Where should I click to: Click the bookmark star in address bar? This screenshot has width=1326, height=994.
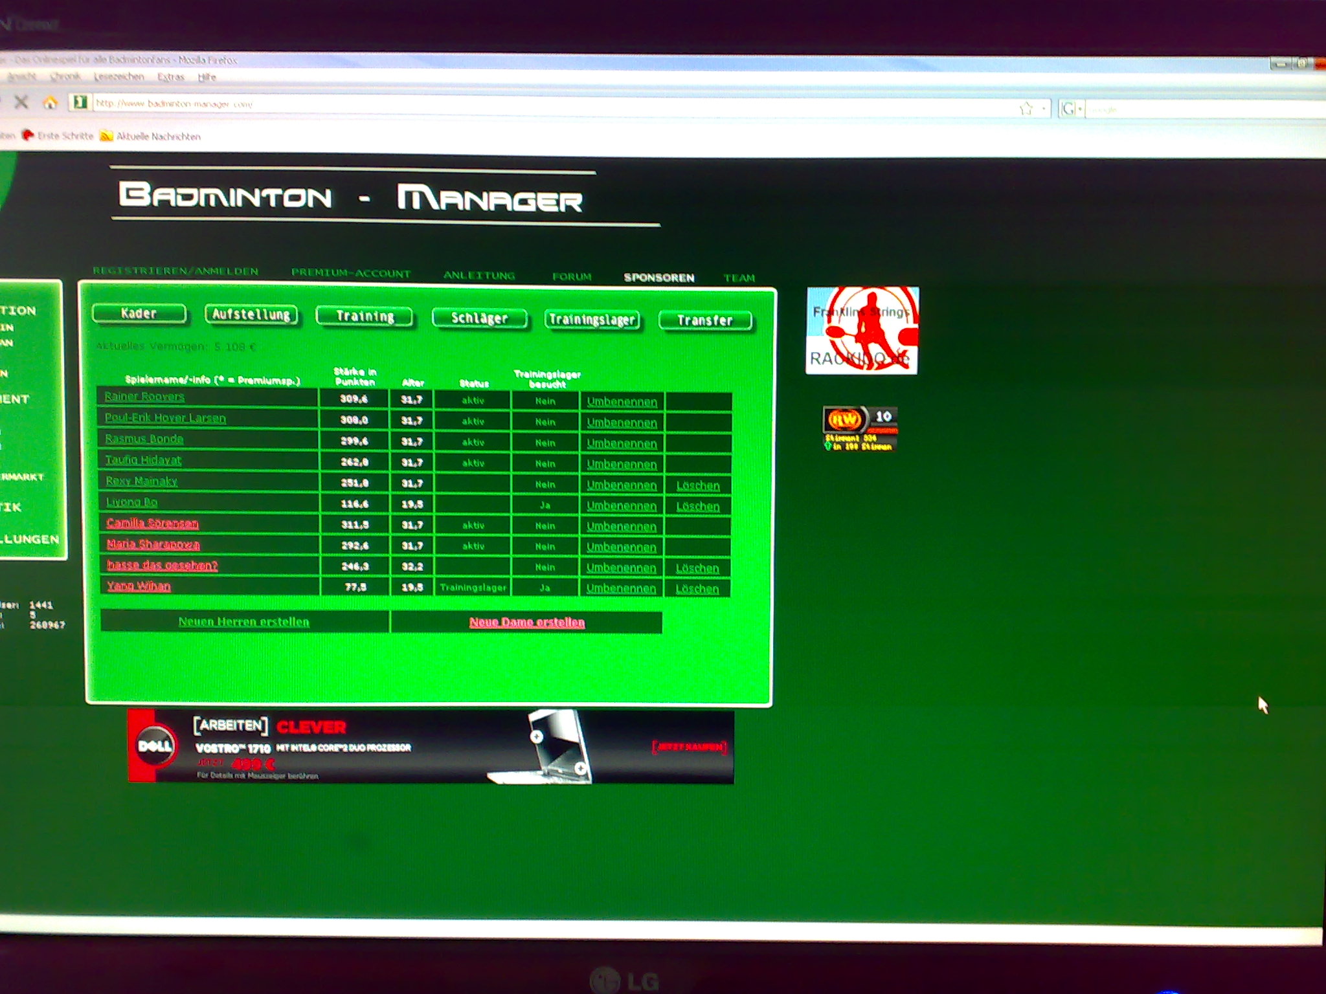pos(1025,109)
